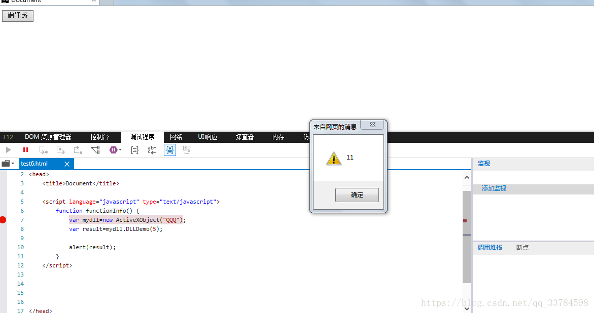Screen dimensions: 594x313
Task: Click the var result=mydll.DLLDemo(5); line
Action: pyautogui.click(x=116, y=229)
